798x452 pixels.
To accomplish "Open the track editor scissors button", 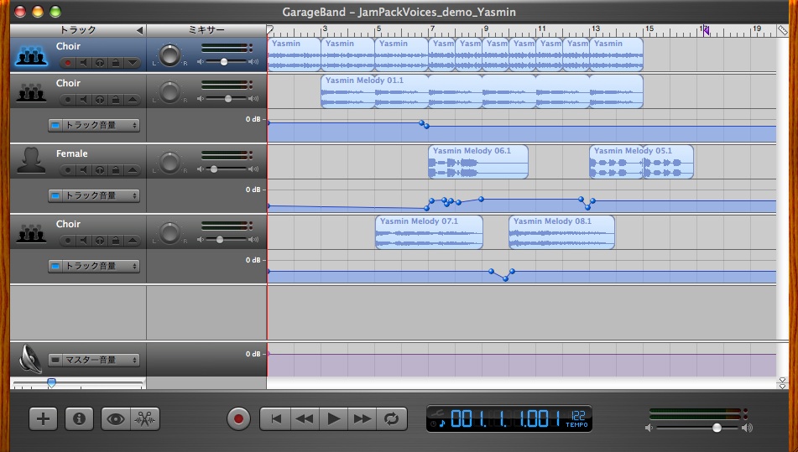I will [x=145, y=419].
